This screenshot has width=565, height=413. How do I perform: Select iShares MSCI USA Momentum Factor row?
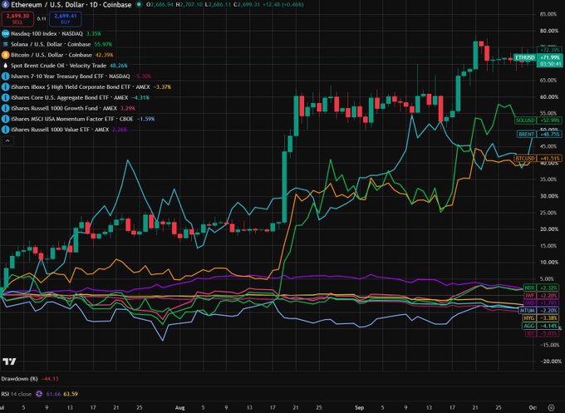tap(78, 119)
